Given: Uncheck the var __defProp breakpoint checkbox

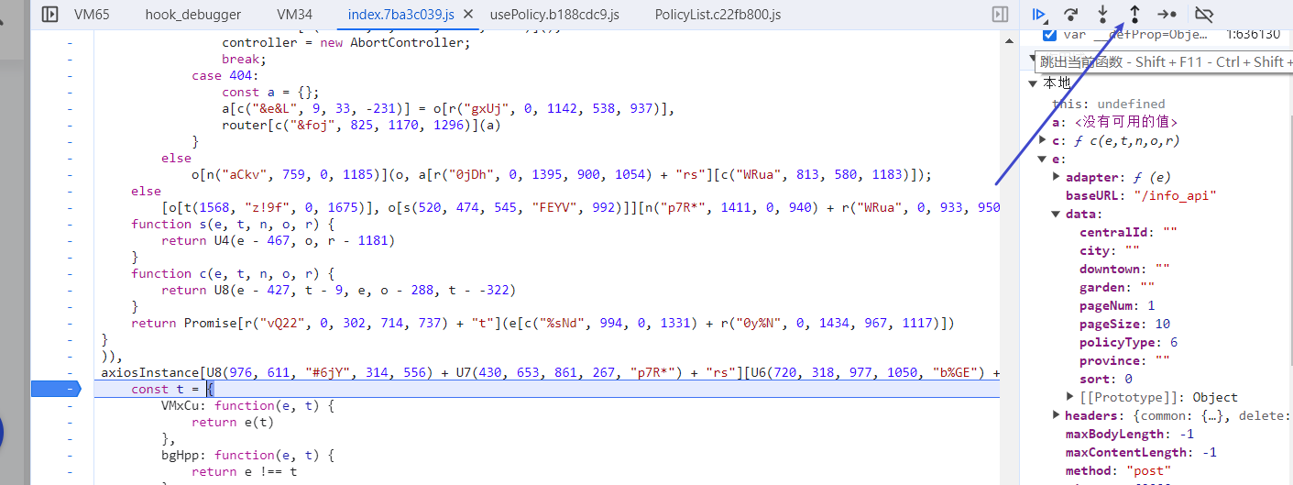Looking at the screenshot, I should [1049, 35].
